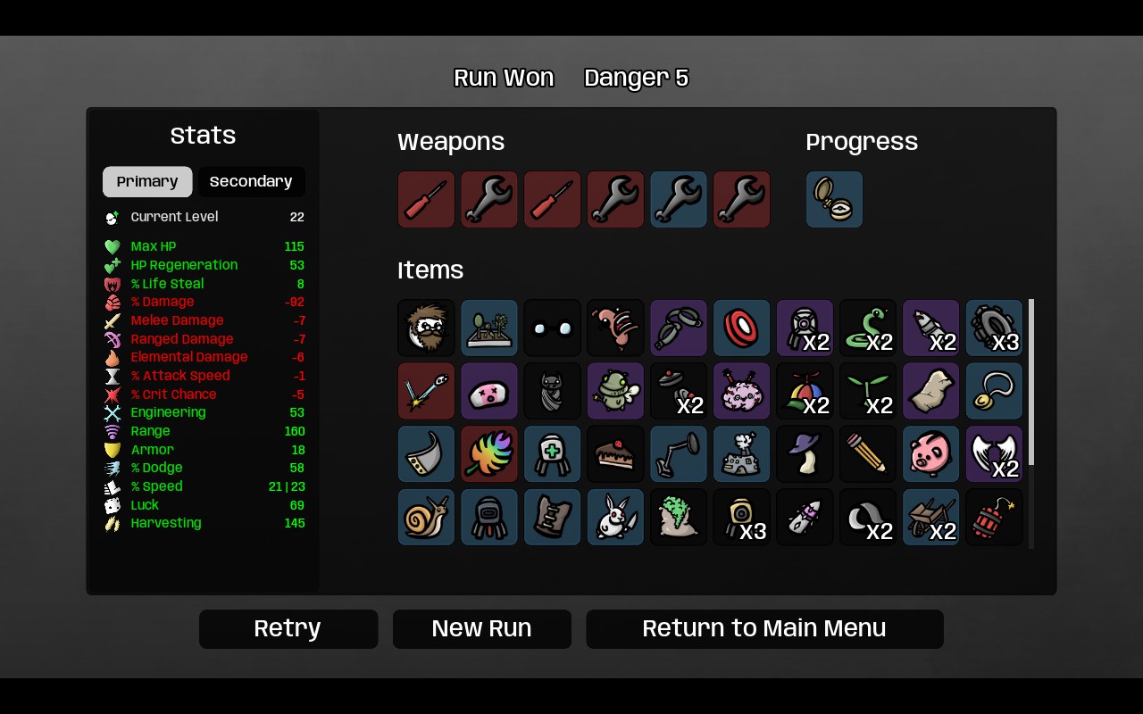This screenshot has width=1143, height=714.
Task: Select the green snake item x2
Action: (x=868, y=328)
